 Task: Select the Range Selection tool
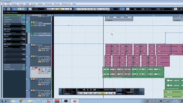(x=78, y=9)
